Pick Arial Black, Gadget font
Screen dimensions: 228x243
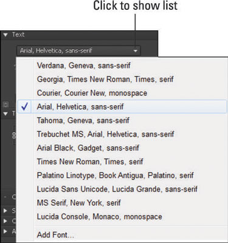[88, 148]
